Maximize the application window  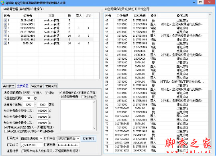click(x=201, y=2)
